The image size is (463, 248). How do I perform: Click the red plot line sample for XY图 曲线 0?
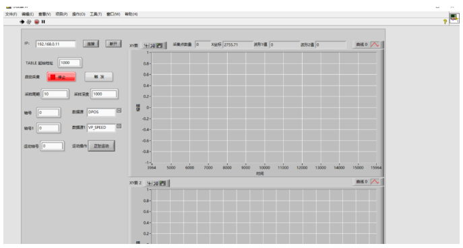click(375, 44)
